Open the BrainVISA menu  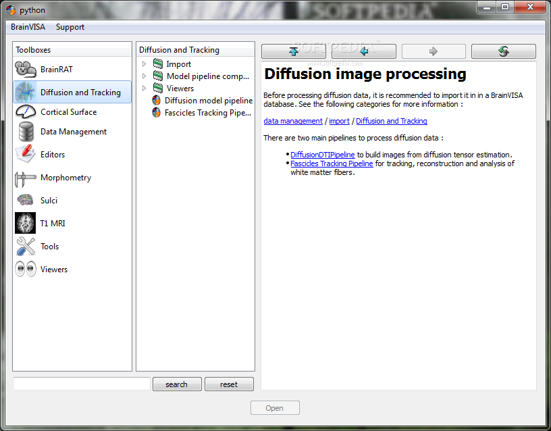[x=28, y=27]
